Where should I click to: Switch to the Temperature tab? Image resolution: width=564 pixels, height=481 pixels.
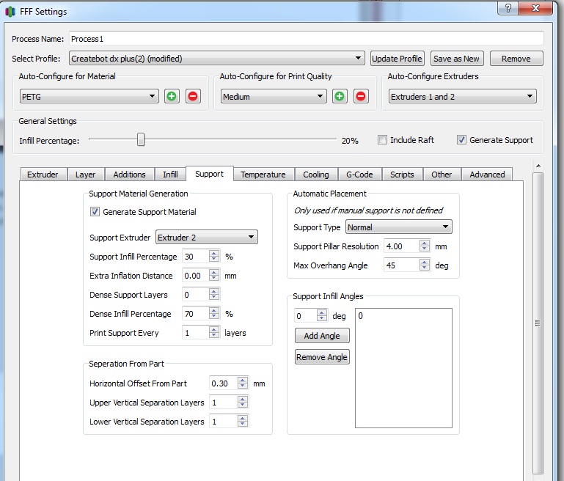[x=263, y=175]
